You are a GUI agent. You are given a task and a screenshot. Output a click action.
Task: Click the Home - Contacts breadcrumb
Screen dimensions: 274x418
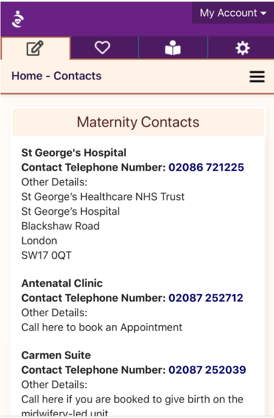[56, 76]
